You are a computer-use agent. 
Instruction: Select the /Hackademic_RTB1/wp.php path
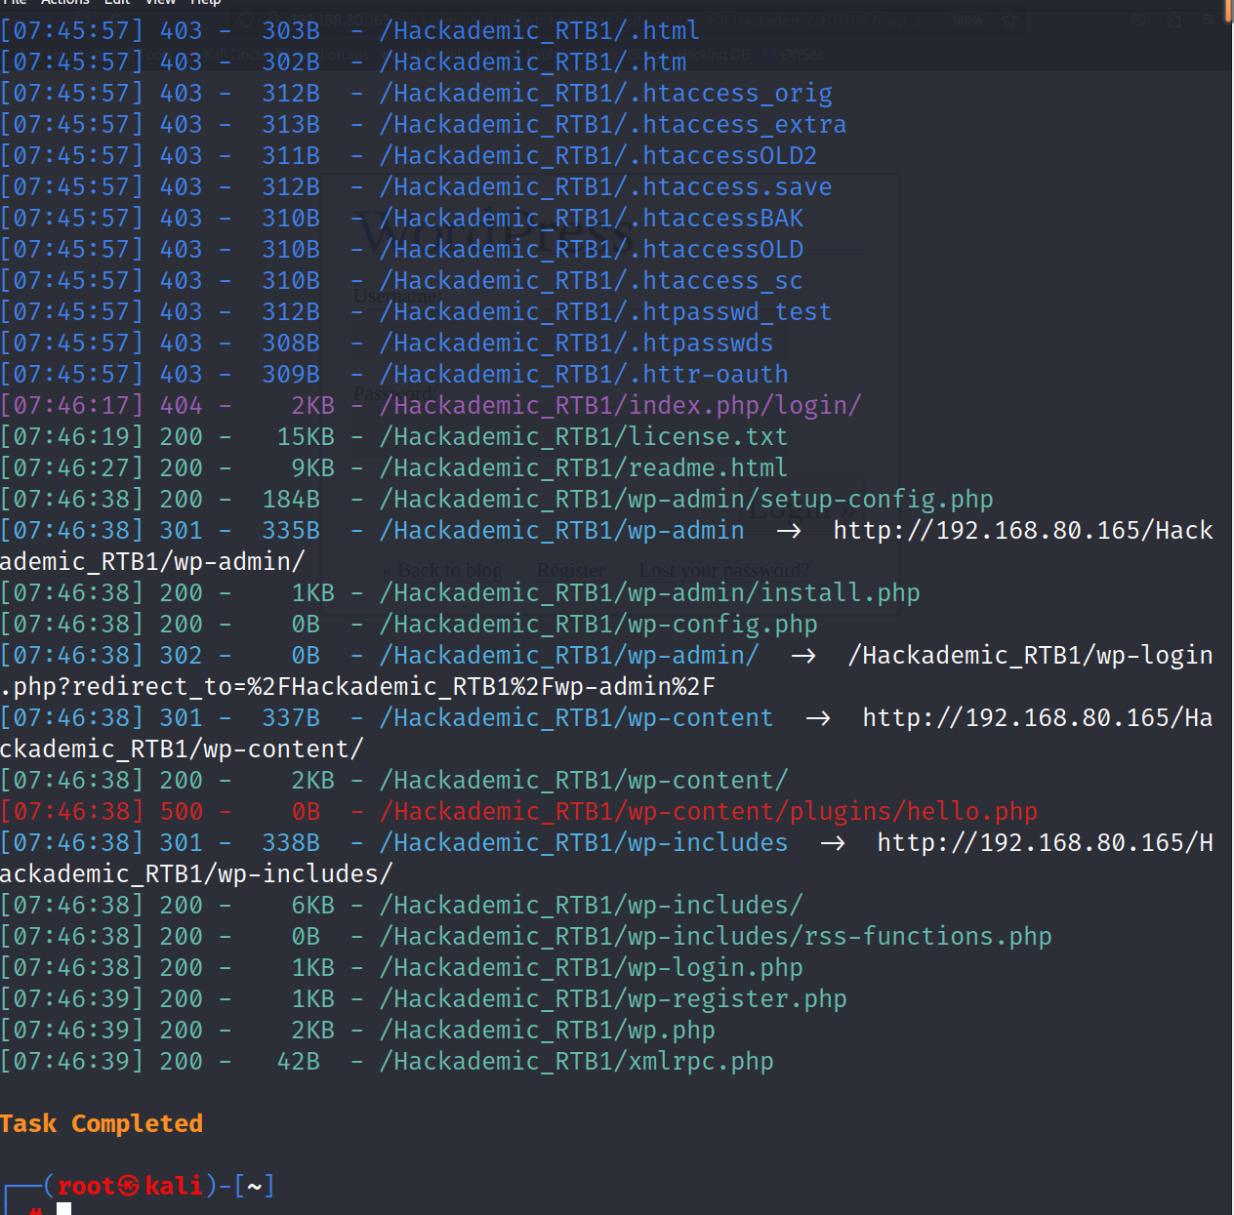tap(547, 1030)
